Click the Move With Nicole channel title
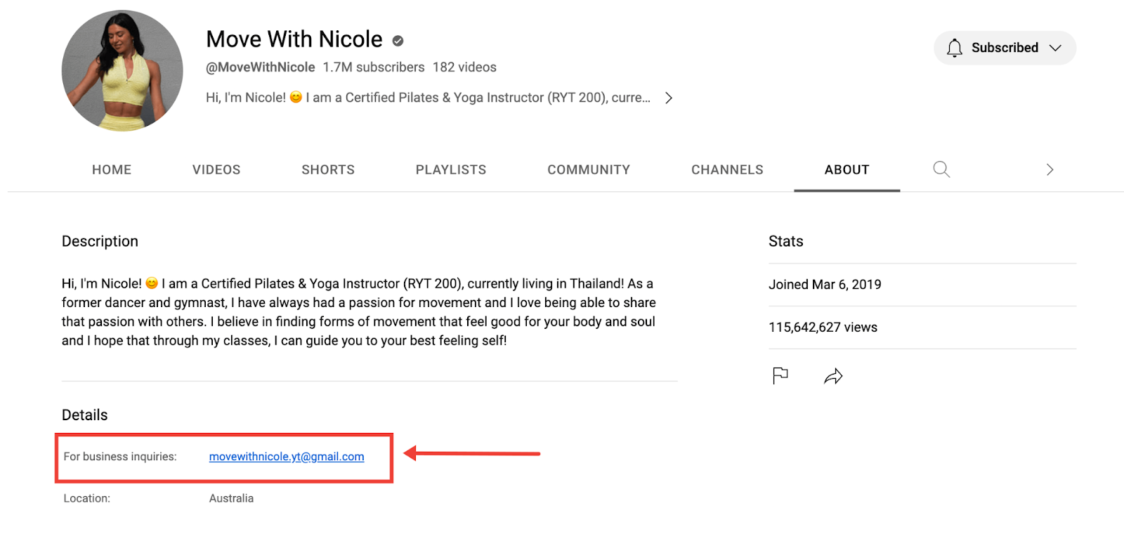The image size is (1124, 546). pos(294,39)
